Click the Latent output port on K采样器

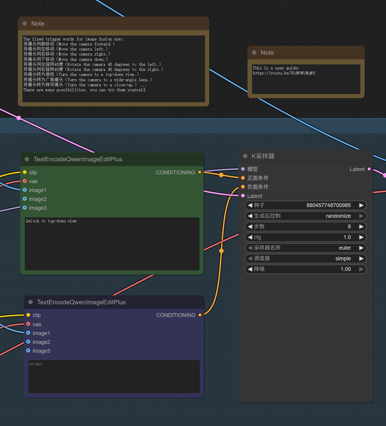coord(369,169)
